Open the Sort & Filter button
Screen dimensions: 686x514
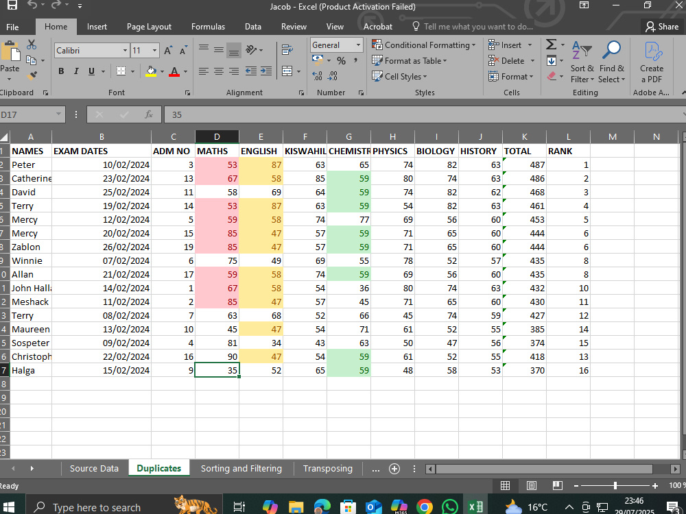pyautogui.click(x=582, y=62)
